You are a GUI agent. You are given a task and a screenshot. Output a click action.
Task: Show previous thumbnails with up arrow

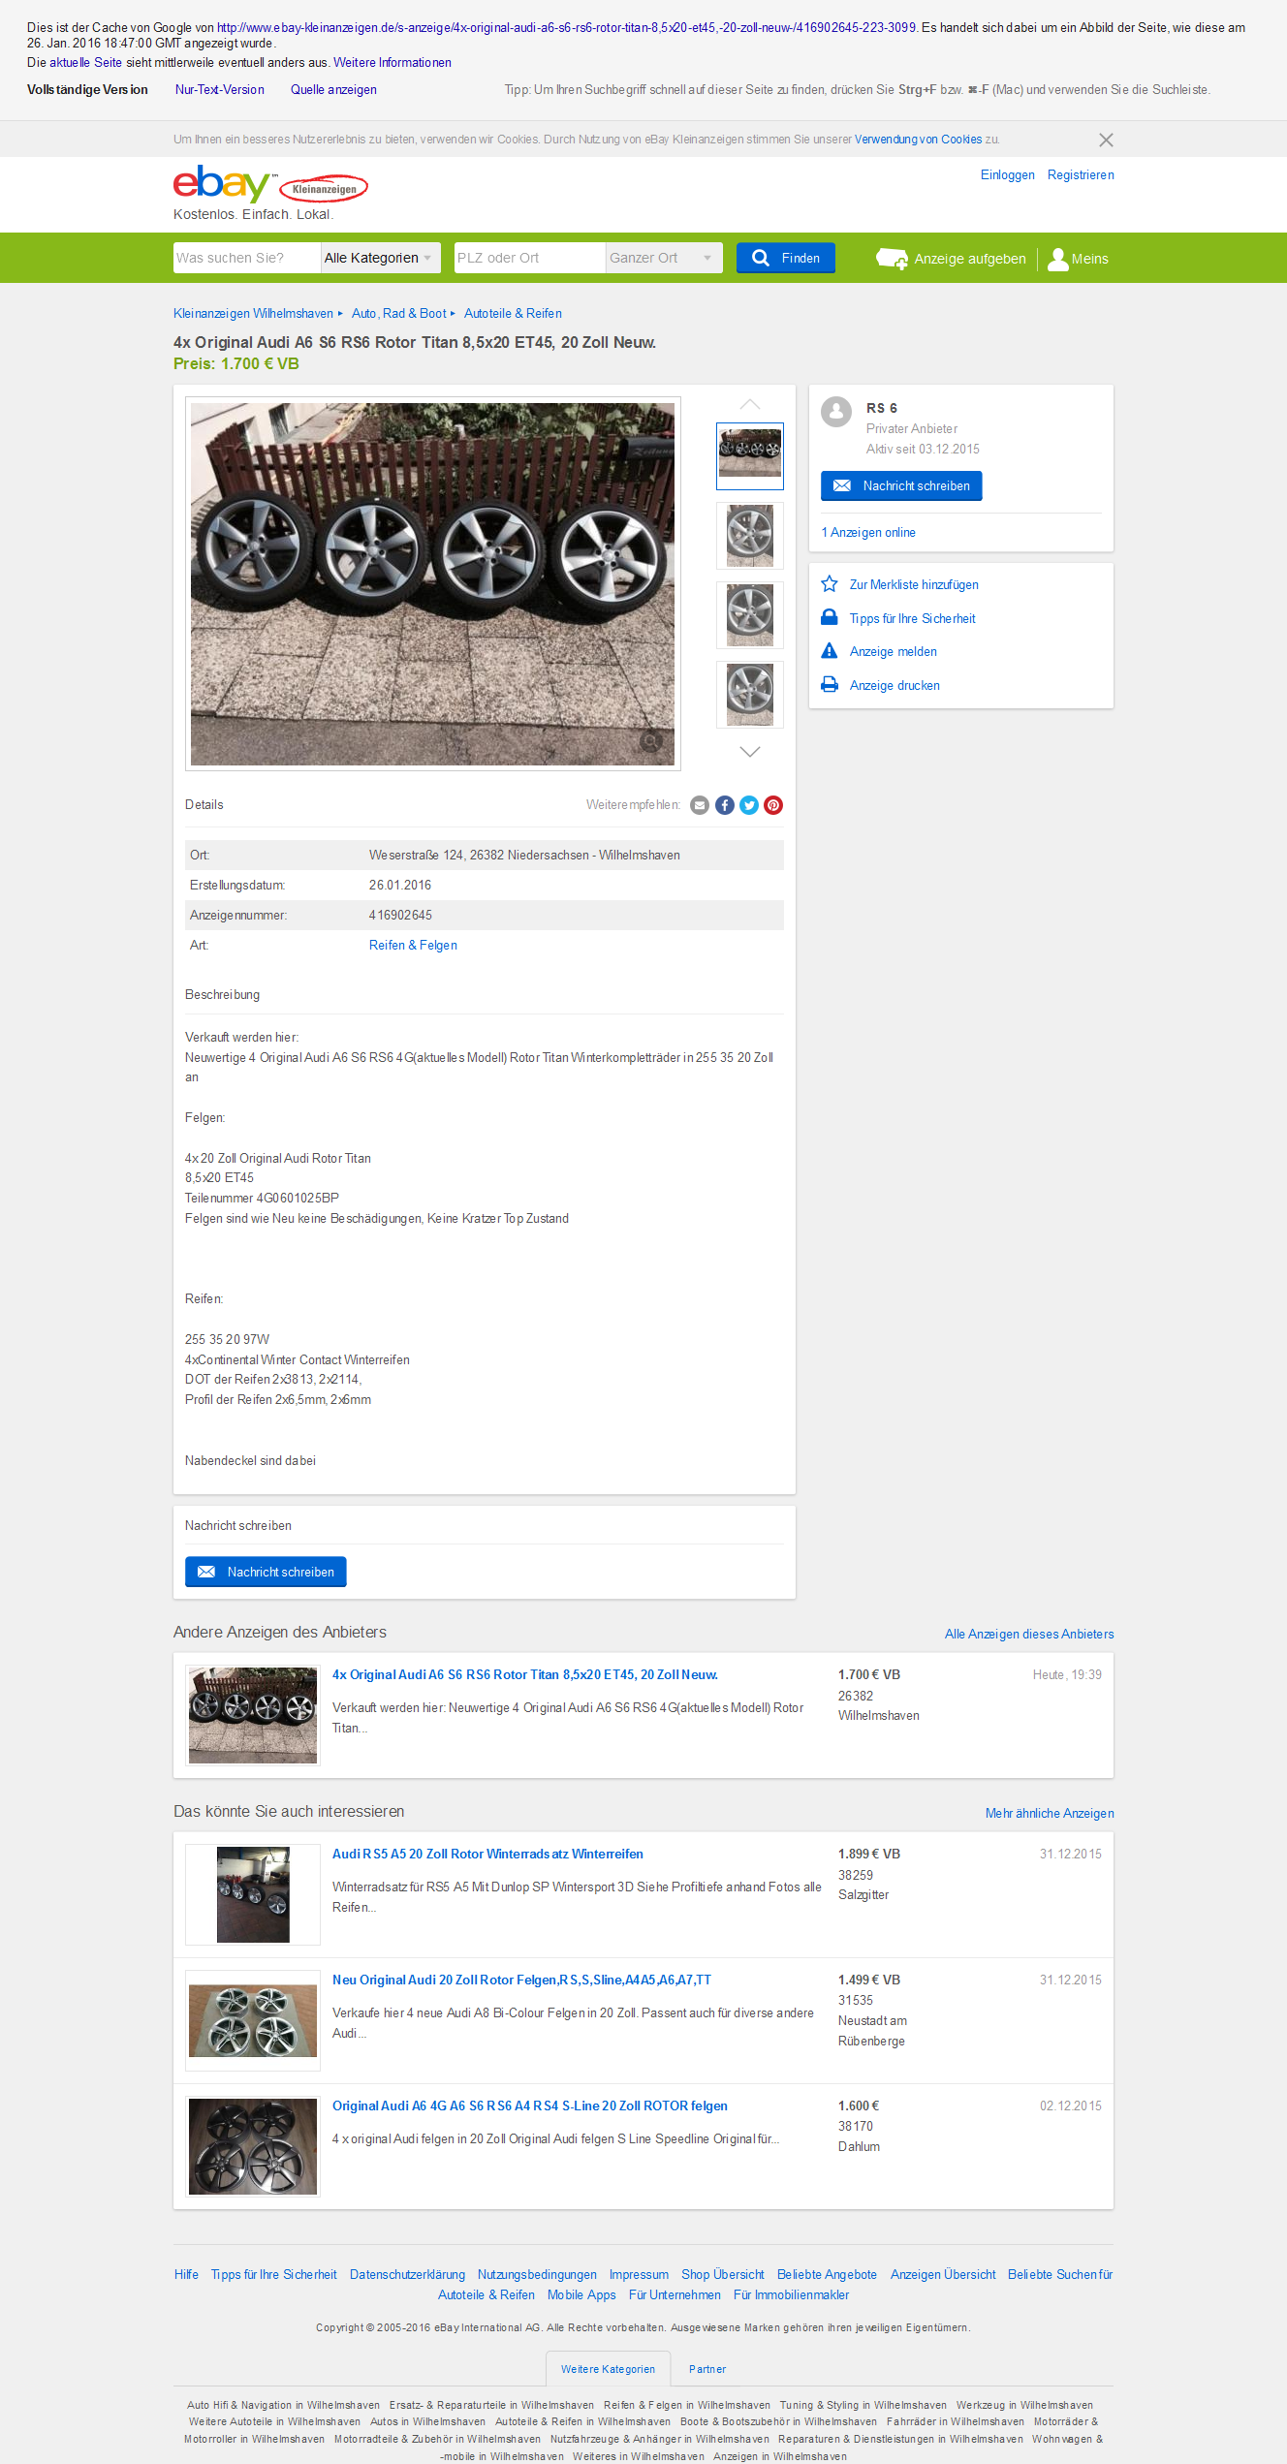[x=750, y=404]
